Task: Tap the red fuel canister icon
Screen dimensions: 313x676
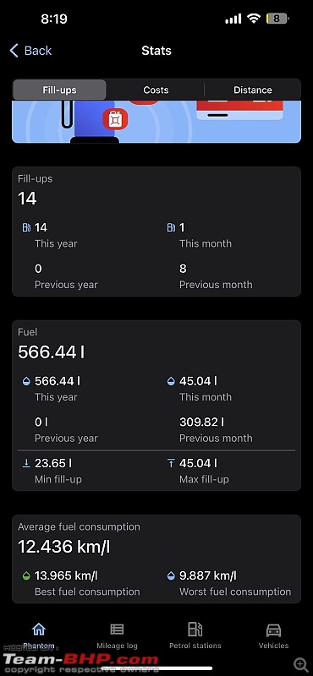Action: [x=115, y=119]
